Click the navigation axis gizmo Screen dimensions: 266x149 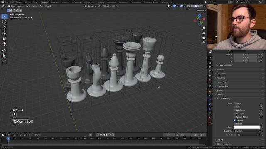click(x=199, y=20)
